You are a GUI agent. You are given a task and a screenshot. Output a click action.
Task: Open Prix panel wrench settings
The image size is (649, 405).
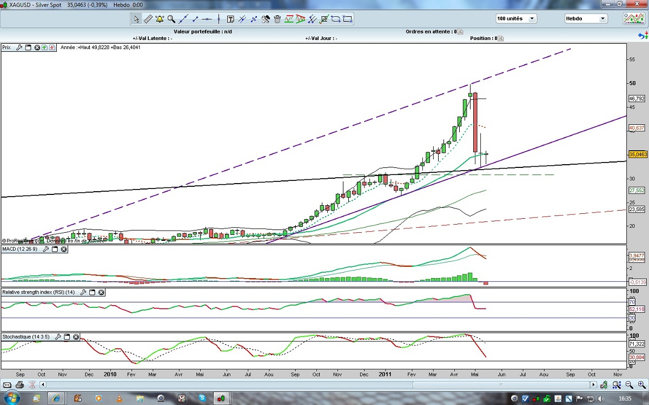pos(19,48)
